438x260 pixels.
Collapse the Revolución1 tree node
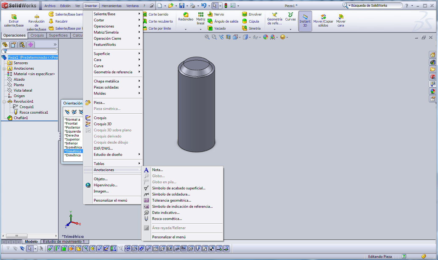pyautogui.click(x=4, y=102)
